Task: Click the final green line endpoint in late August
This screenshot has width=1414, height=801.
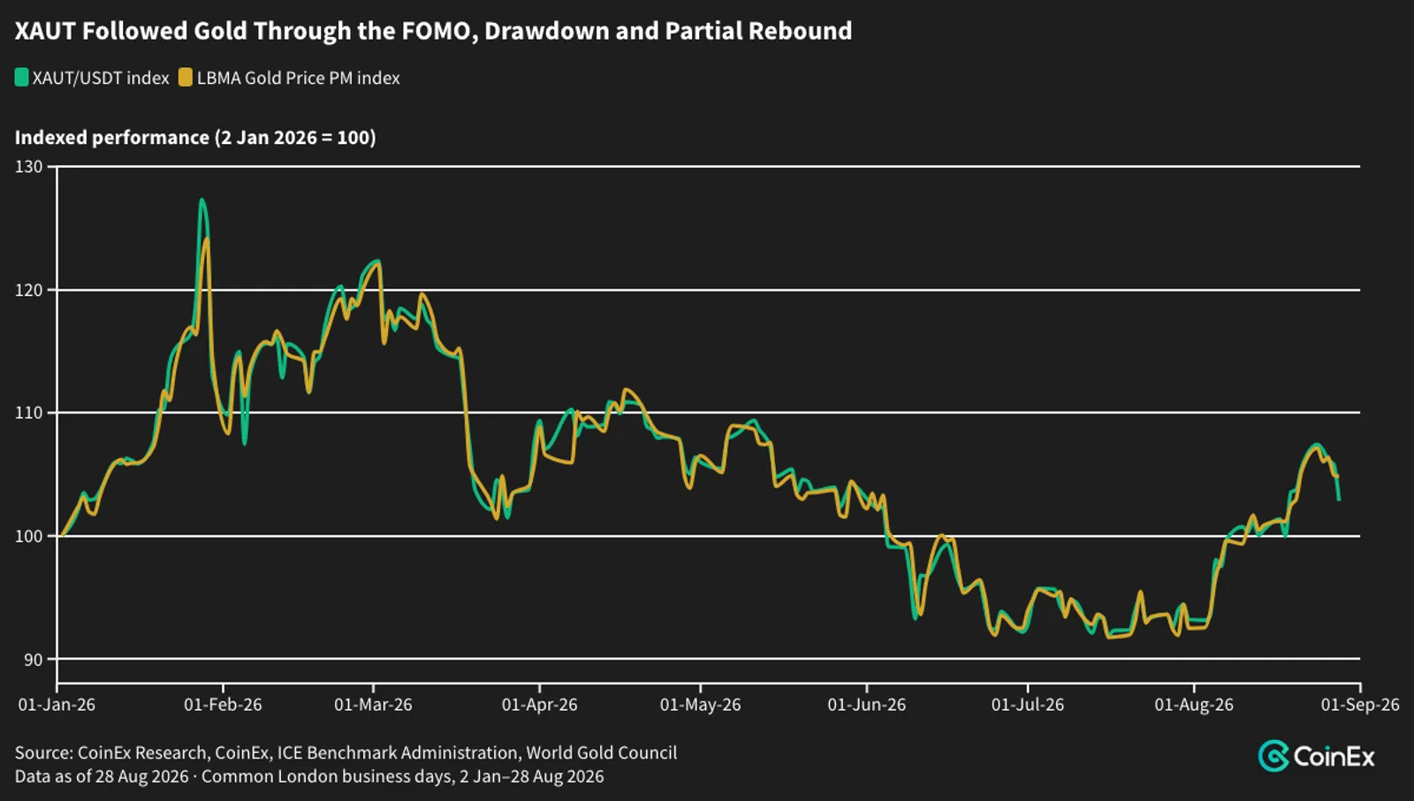Action: pos(1339,500)
